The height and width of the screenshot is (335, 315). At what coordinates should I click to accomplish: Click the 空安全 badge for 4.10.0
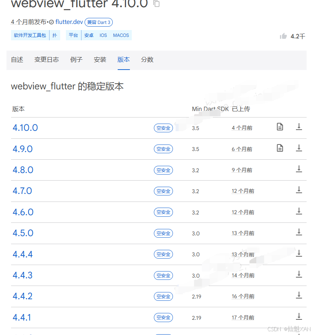click(x=163, y=128)
